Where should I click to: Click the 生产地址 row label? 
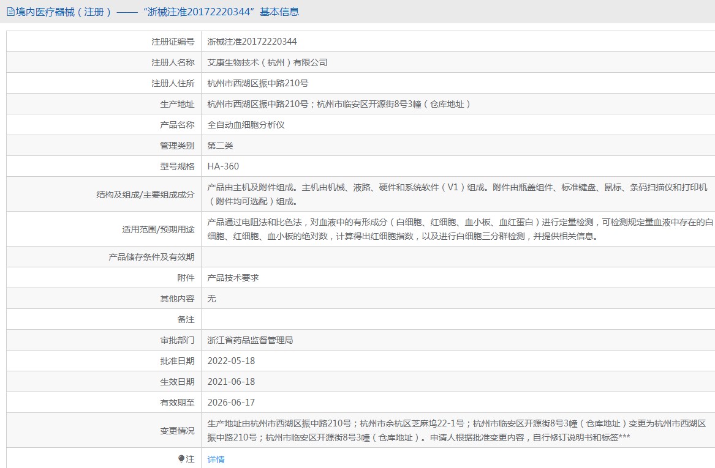pos(177,104)
